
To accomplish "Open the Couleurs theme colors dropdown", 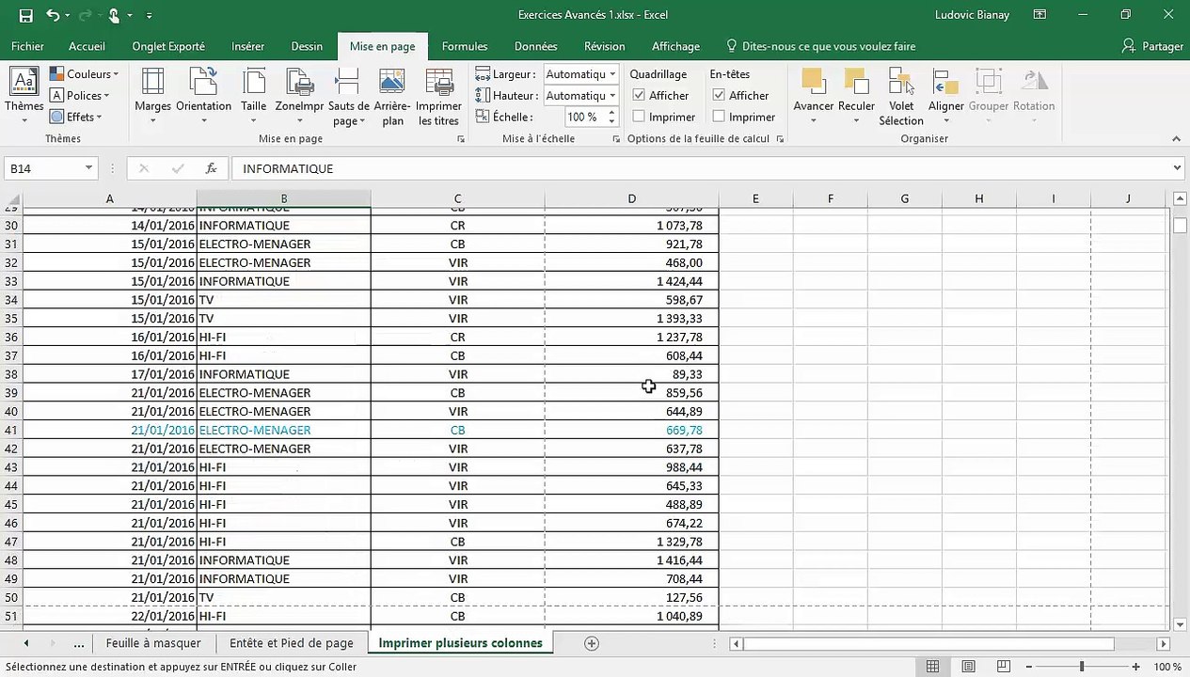I will point(84,74).
